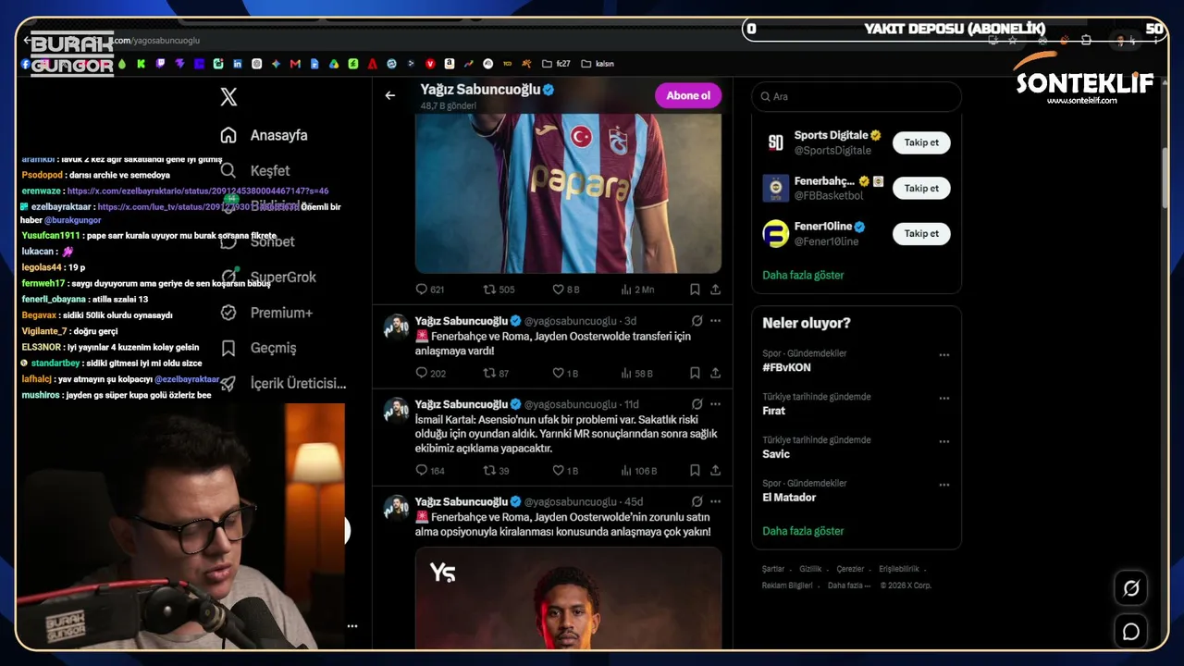Open the floating Grok button
This screenshot has height=666, width=1184.
[x=1130, y=587]
